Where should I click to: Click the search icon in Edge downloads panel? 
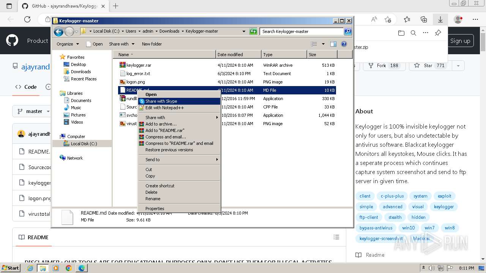(413, 33)
